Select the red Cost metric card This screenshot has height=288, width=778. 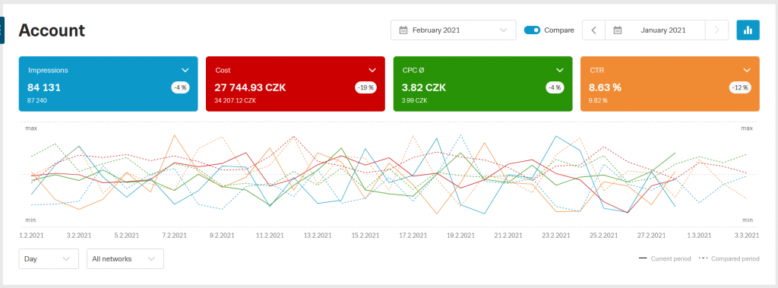296,84
